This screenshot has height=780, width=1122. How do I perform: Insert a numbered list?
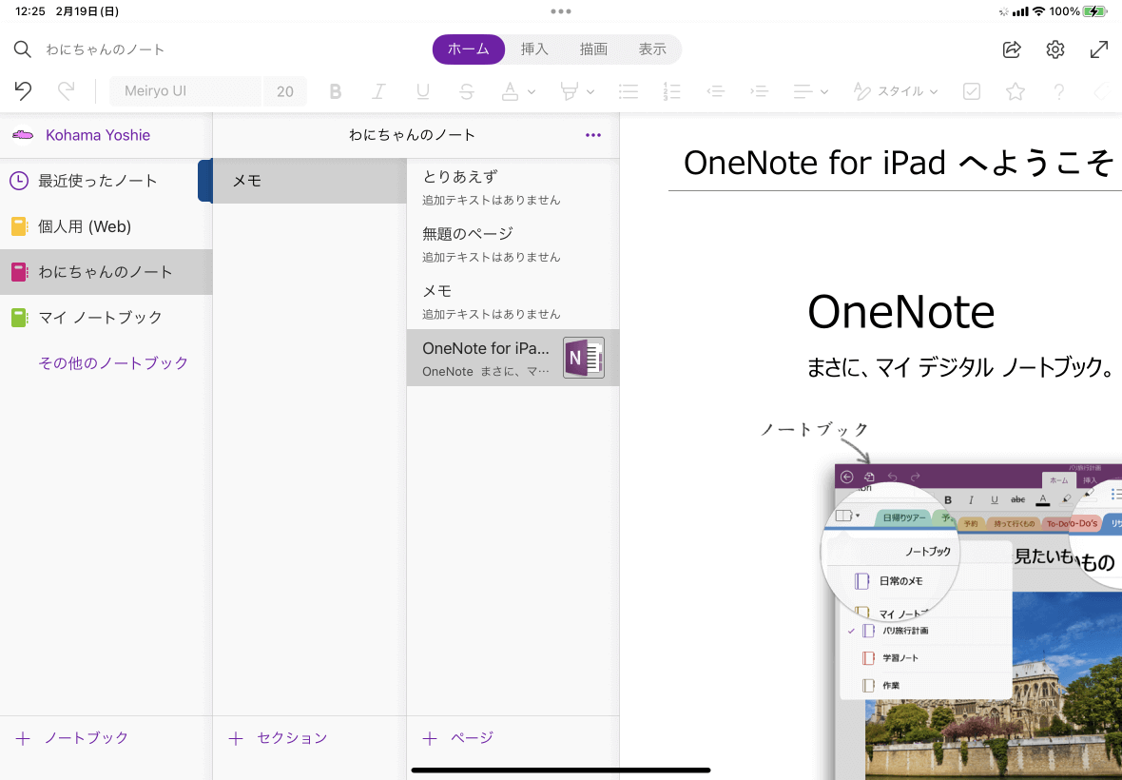pyautogui.click(x=672, y=91)
